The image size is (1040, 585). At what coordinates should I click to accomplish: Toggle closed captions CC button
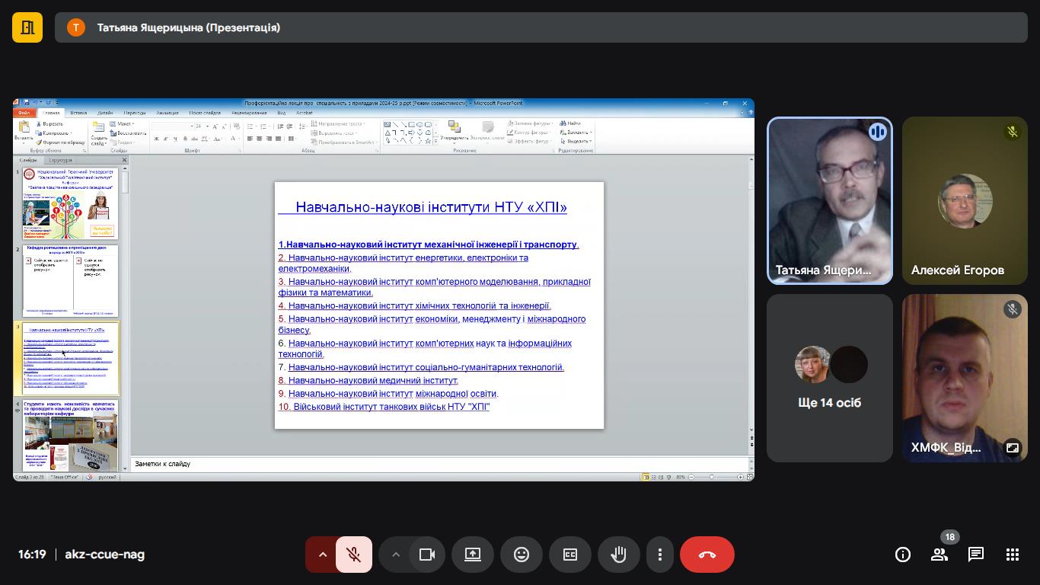pyautogui.click(x=570, y=555)
